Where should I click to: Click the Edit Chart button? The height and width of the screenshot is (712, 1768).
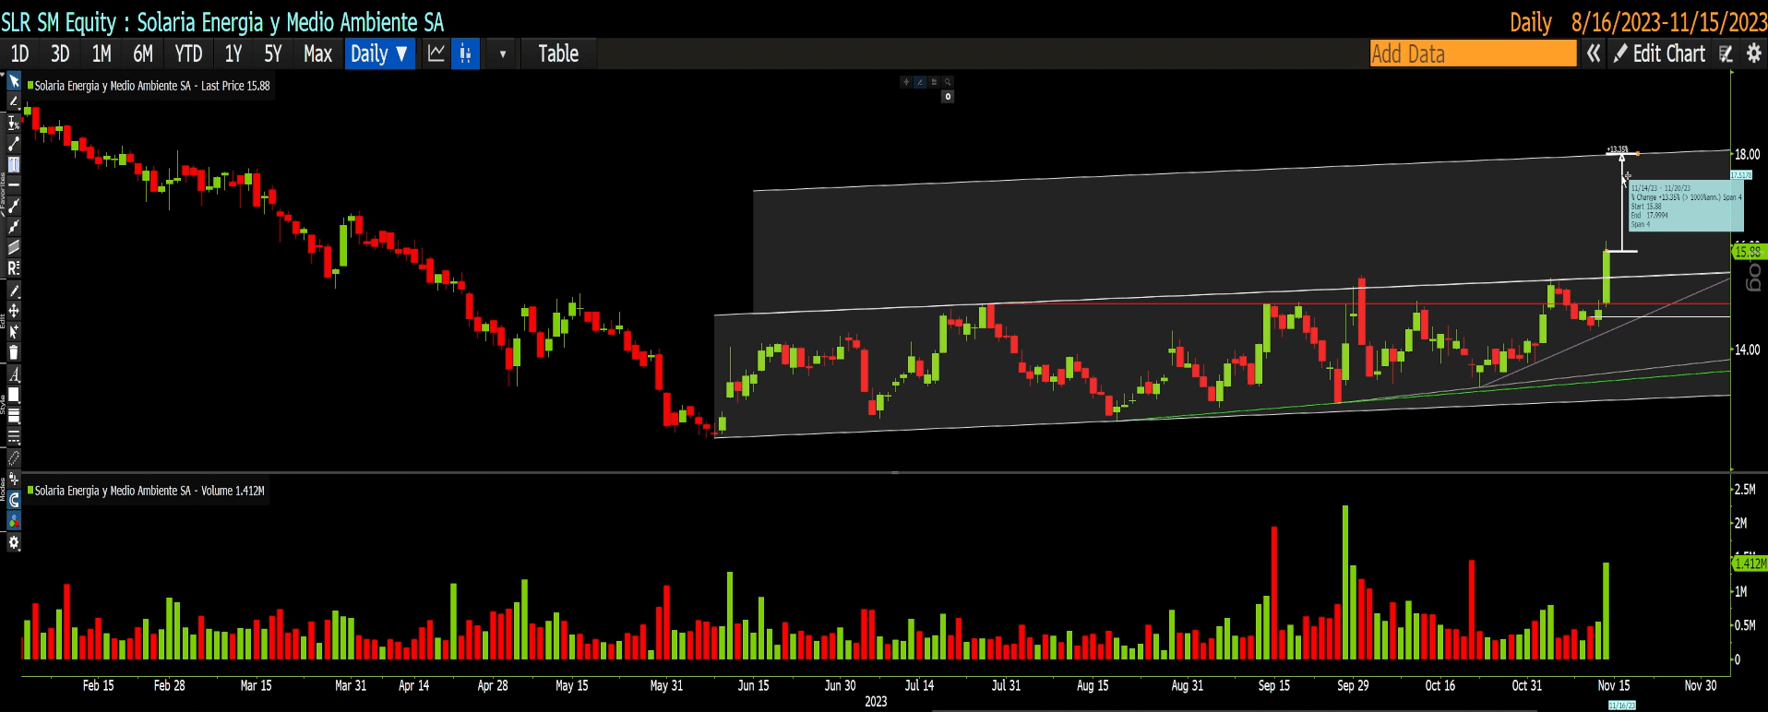click(x=1660, y=53)
